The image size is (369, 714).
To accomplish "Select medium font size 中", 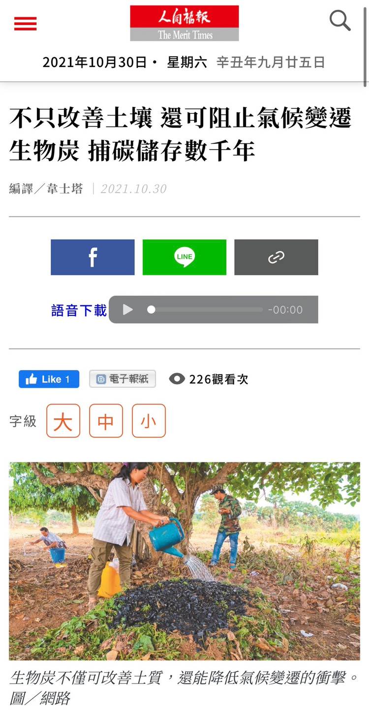I will 106,421.
